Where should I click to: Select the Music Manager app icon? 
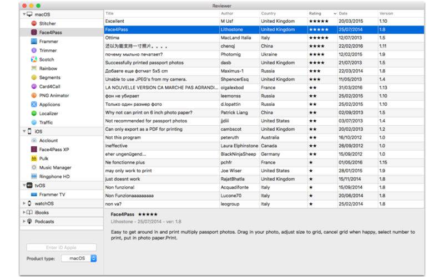[x=34, y=168]
